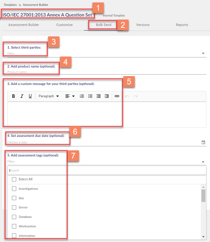The image size is (210, 242).
Task: Insert a bulleted list
Action: tap(90, 96)
